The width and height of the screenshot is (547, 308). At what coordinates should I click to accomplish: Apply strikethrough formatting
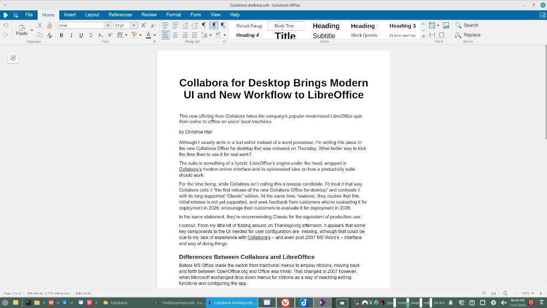pyautogui.click(x=91, y=36)
